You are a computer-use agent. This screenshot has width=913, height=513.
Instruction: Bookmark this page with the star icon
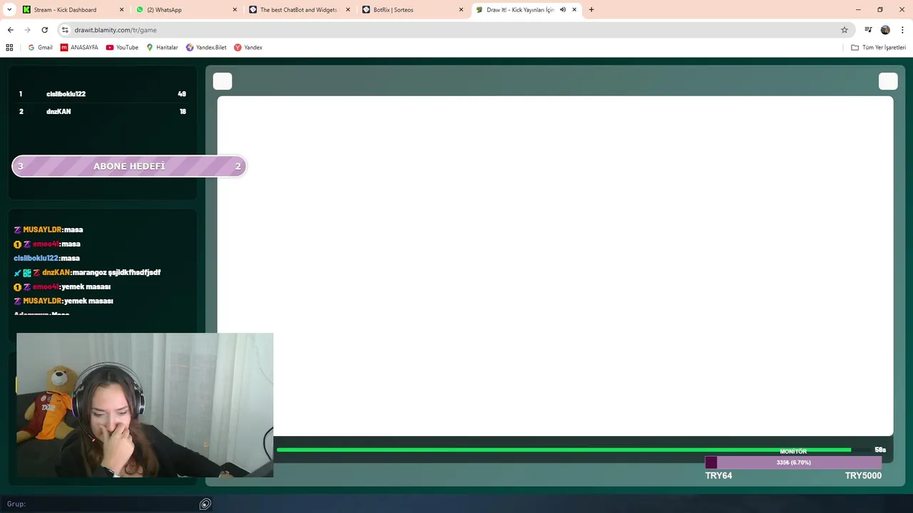845,30
